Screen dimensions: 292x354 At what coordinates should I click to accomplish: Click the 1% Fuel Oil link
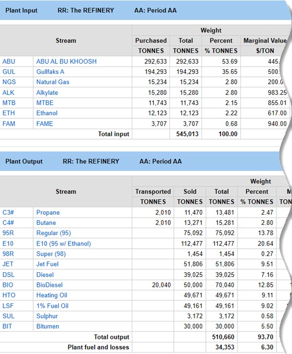point(52,306)
